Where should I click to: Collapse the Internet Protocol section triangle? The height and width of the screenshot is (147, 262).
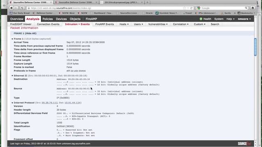12,103
